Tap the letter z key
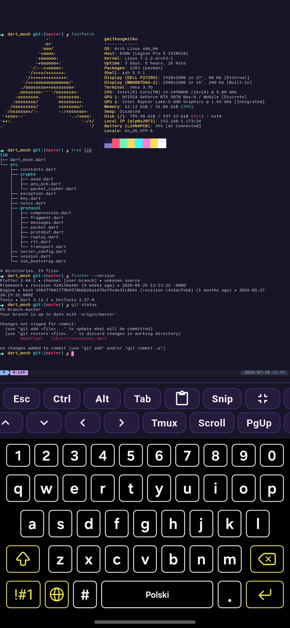 point(60,559)
